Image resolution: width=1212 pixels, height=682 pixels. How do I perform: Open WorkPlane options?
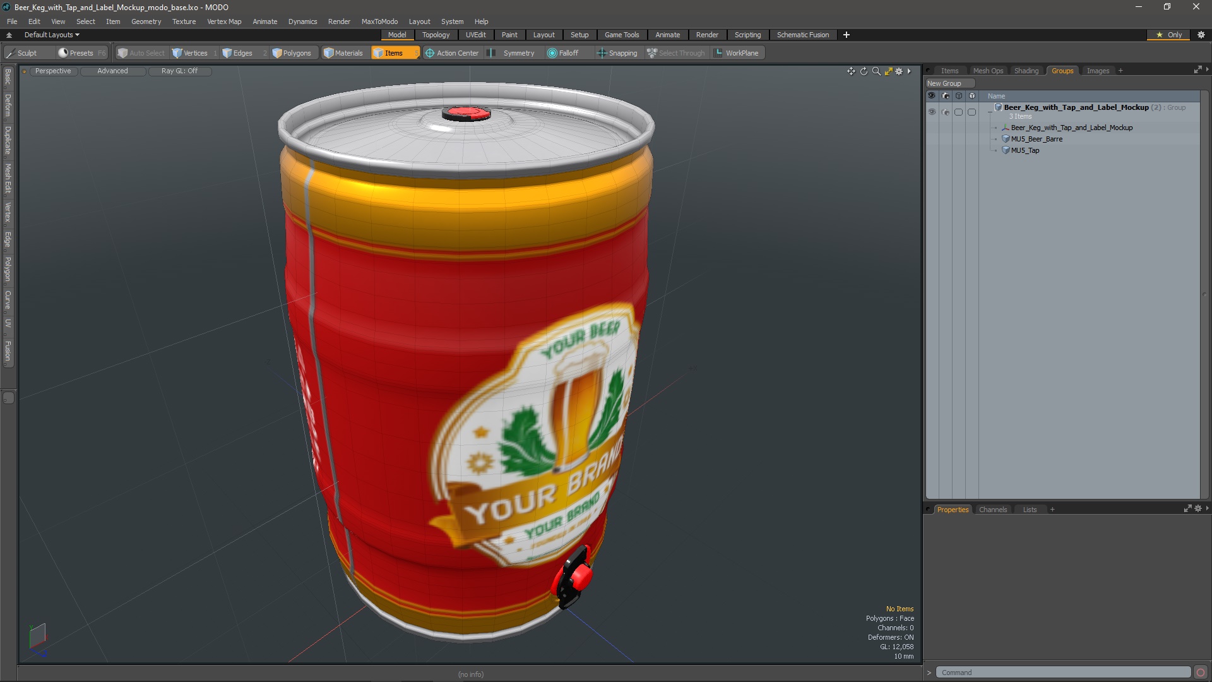(737, 53)
